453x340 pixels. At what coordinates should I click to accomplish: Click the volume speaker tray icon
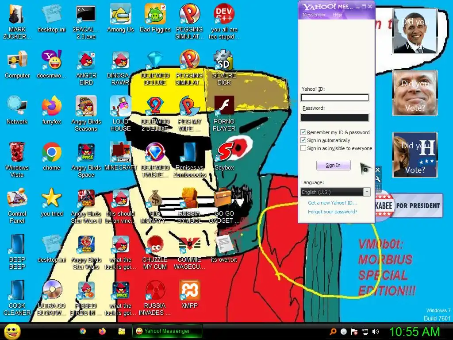(375, 332)
